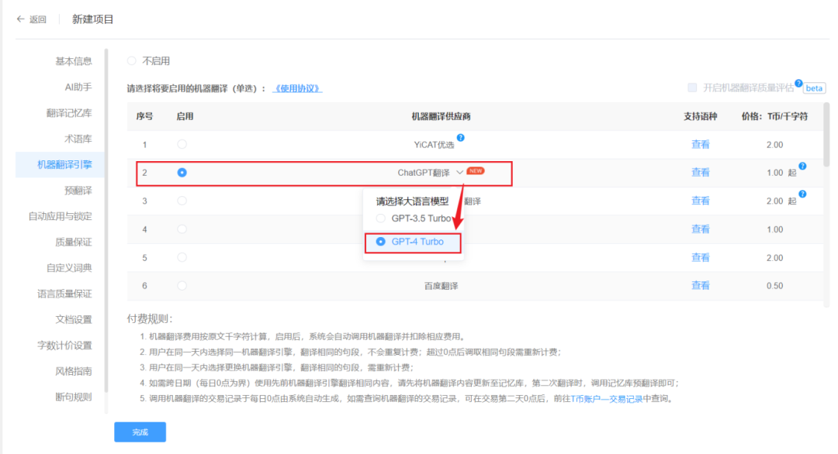
Task: Click the back arrow beside 返回
Action: [x=20, y=18]
